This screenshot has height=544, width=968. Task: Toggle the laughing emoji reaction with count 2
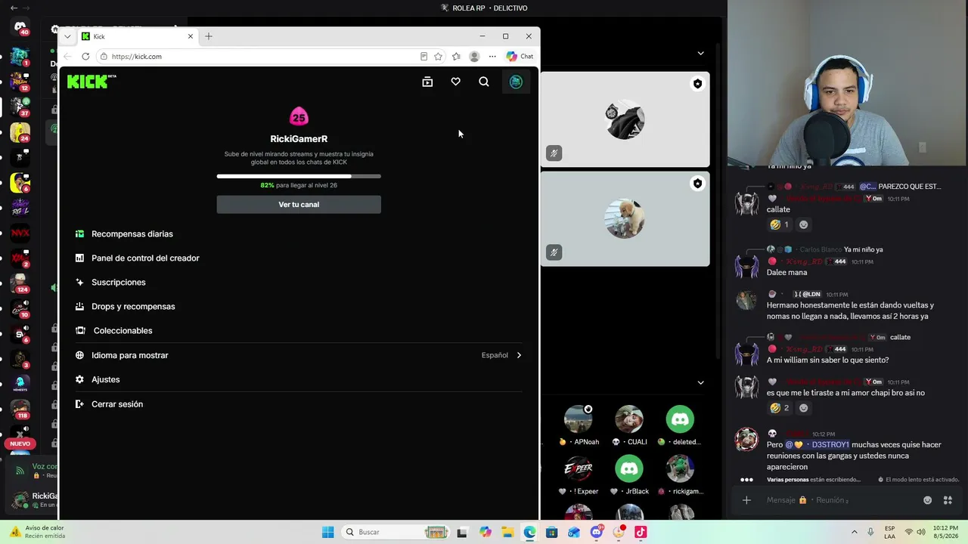(779, 408)
